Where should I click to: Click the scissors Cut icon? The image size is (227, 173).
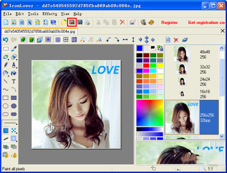[x=99, y=22]
